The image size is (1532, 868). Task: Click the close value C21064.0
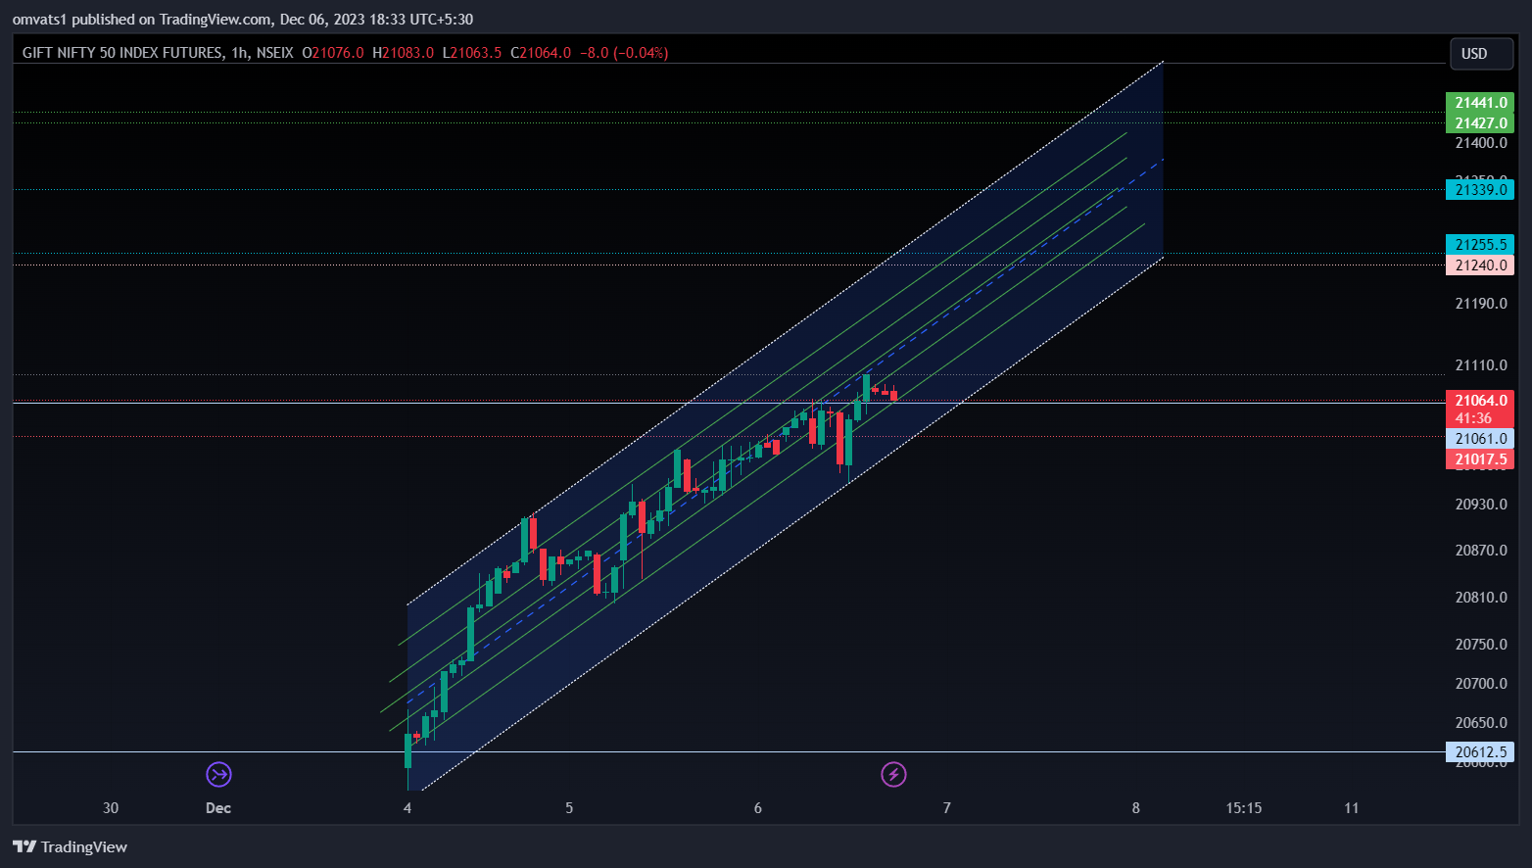(x=541, y=53)
